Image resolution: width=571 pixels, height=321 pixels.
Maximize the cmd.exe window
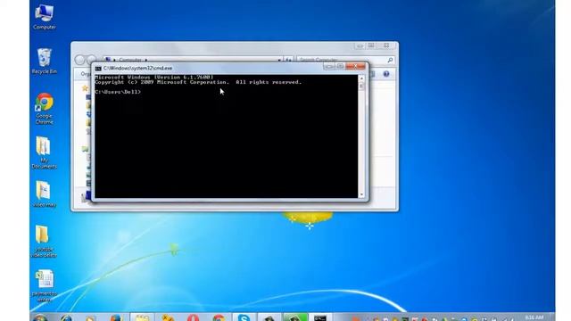340,66
